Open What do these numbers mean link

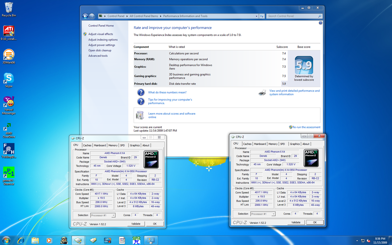167,92
